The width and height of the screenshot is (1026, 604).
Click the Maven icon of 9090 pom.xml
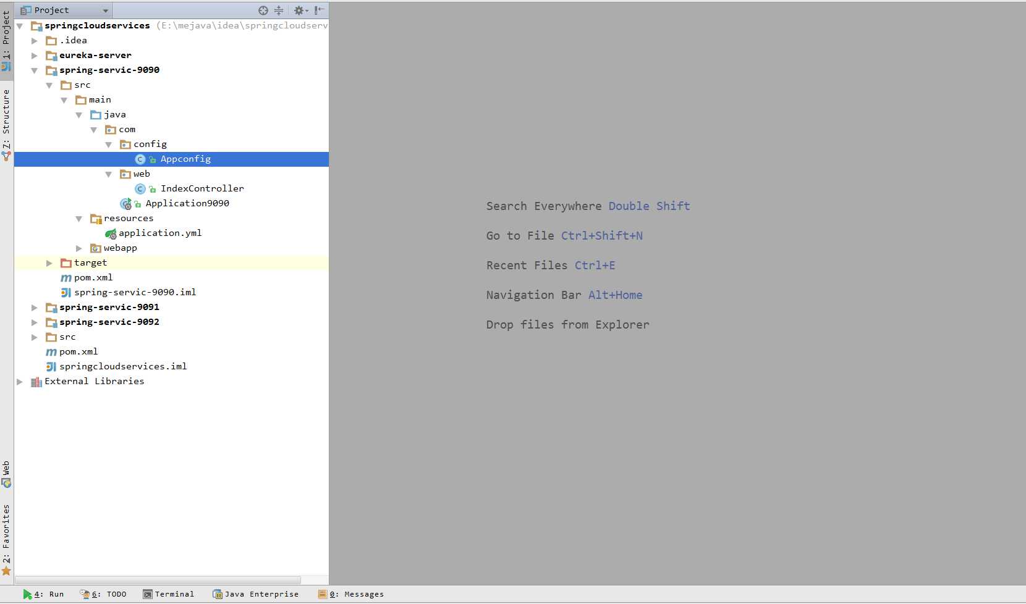coord(66,278)
